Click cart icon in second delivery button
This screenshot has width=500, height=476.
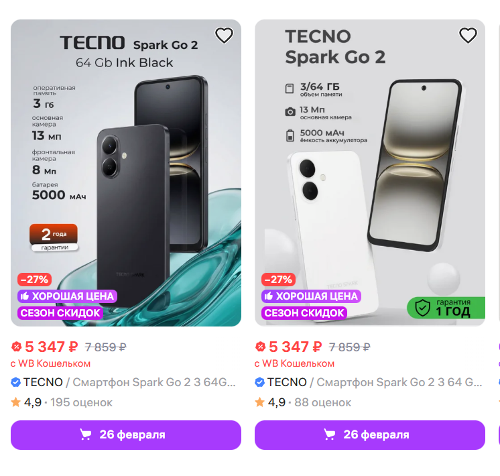[x=330, y=434]
